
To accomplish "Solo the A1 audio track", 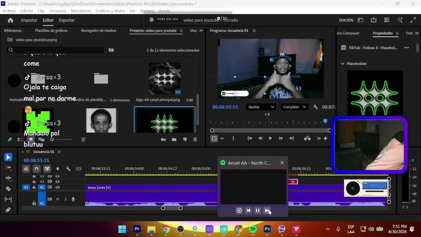I will (65, 199).
